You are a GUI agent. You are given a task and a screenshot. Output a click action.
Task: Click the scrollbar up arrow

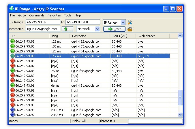pyautogui.click(x=180, y=36)
